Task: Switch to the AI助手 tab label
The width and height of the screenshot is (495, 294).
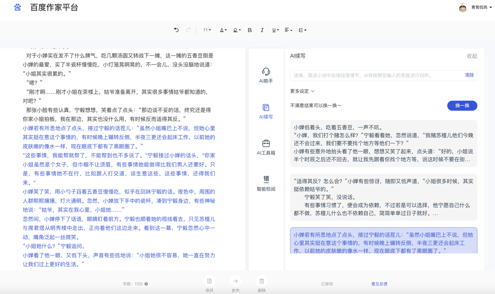Action: pyautogui.click(x=266, y=81)
